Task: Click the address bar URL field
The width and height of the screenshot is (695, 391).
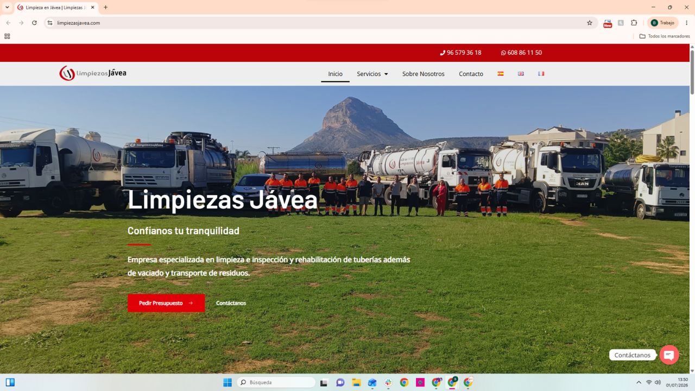Action: click(x=320, y=23)
